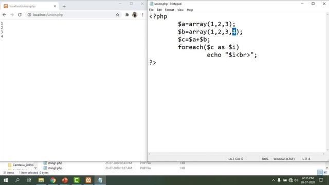Open File Explorer from taskbar

tap(41, 180)
